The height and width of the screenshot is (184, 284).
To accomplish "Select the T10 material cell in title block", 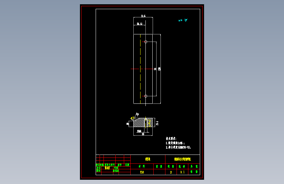I will (142, 172).
